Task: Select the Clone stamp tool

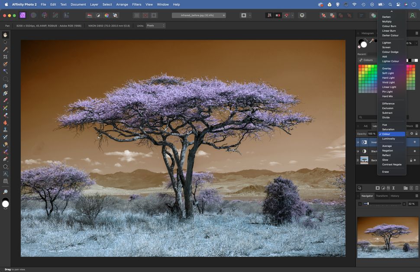Action: click(5, 130)
